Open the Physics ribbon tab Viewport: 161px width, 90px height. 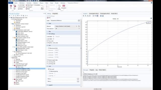(x=42, y=3)
